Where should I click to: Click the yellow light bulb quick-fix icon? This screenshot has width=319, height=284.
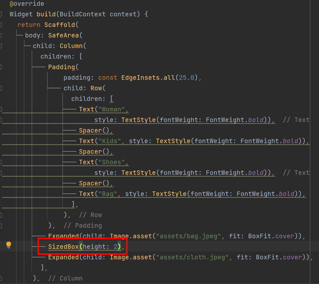(x=9, y=245)
